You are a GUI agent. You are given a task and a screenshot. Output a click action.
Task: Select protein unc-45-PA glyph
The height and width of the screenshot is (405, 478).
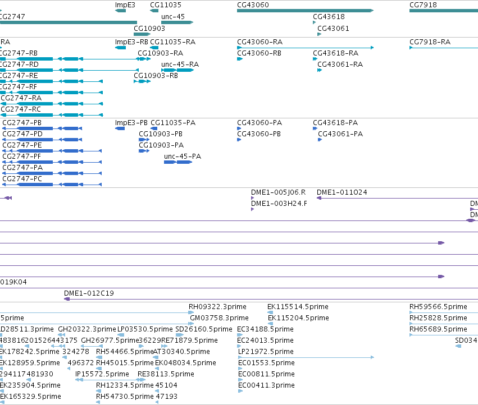[178, 162]
